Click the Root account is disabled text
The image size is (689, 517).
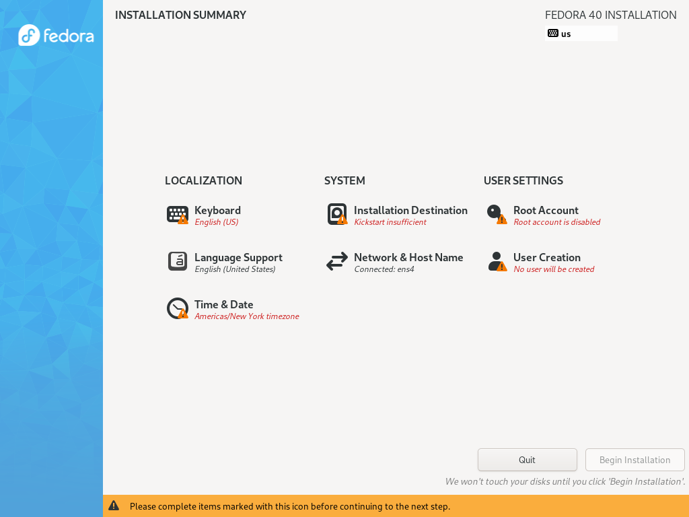point(556,222)
